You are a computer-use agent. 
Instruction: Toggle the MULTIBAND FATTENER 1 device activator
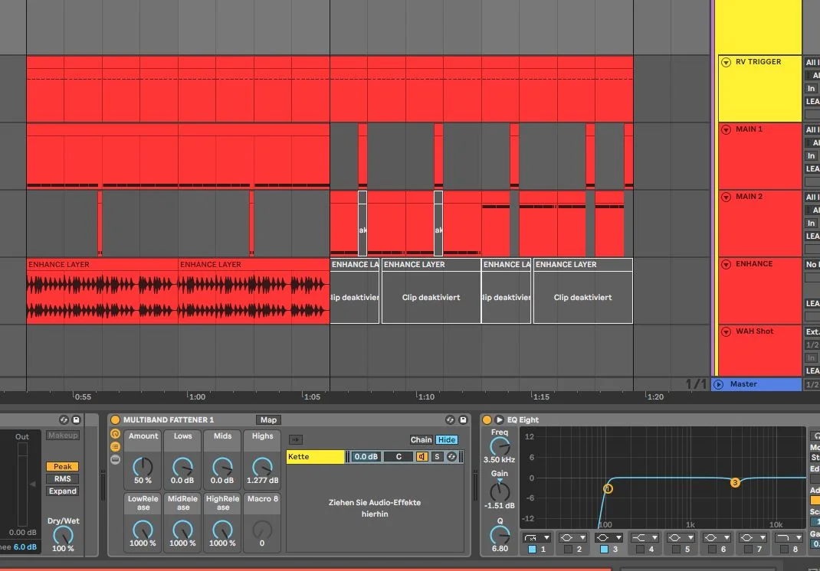point(115,419)
